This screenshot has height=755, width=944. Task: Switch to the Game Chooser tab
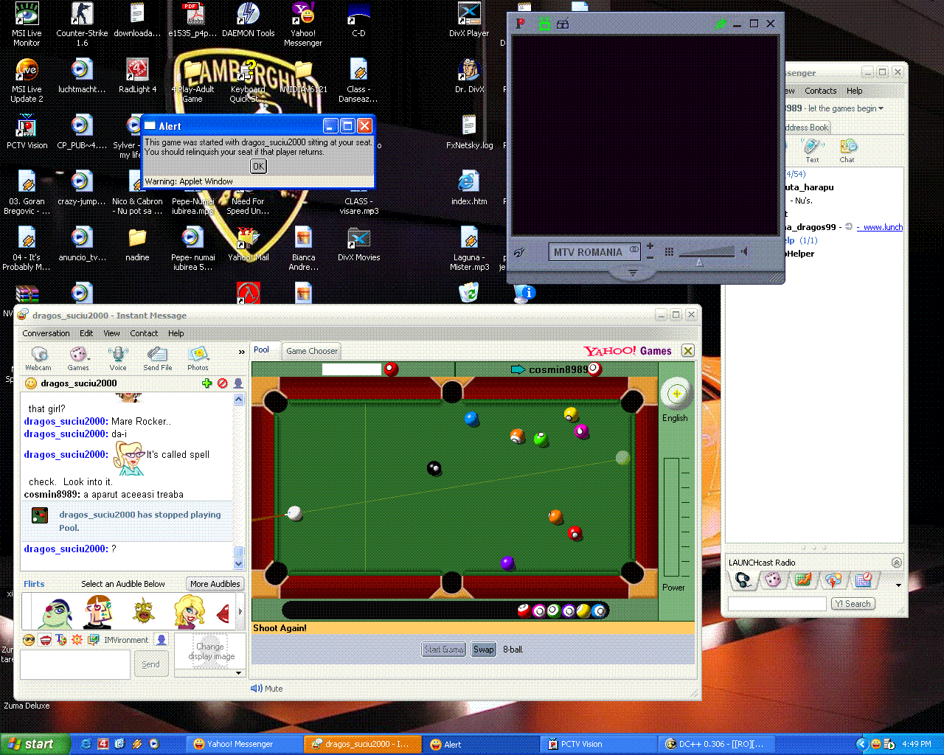pyautogui.click(x=312, y=351)
